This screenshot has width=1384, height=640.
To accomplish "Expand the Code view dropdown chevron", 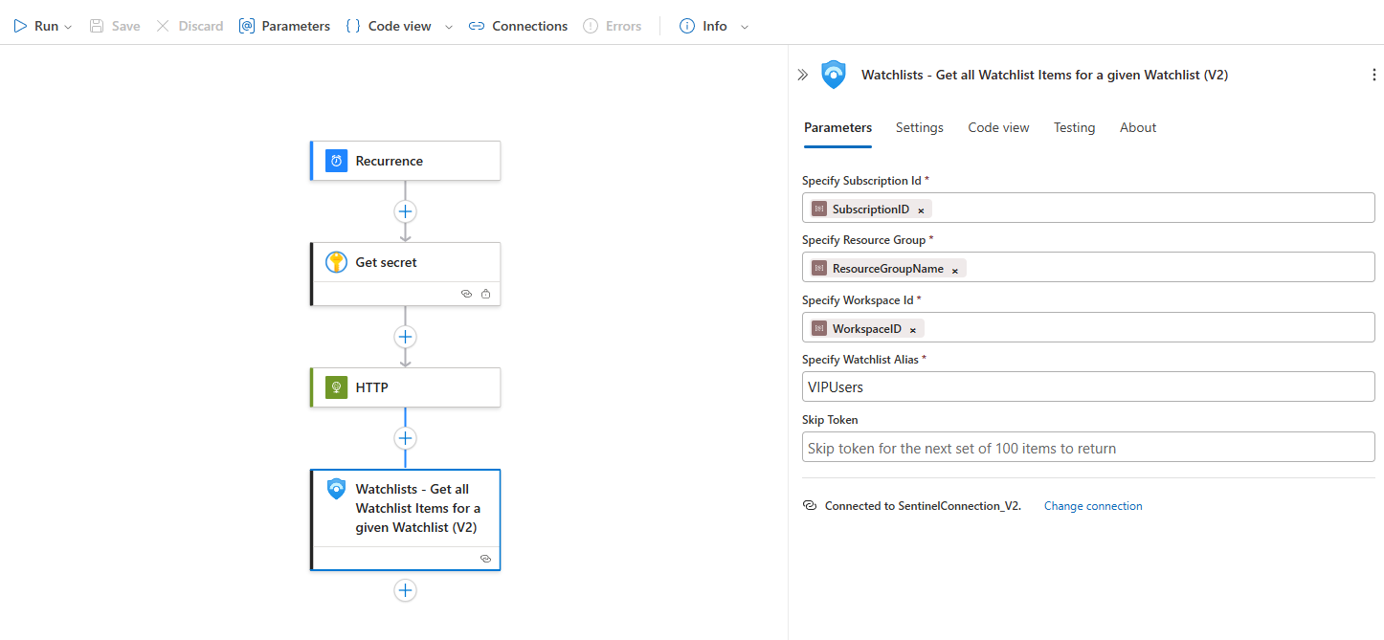I will (449, 27).
